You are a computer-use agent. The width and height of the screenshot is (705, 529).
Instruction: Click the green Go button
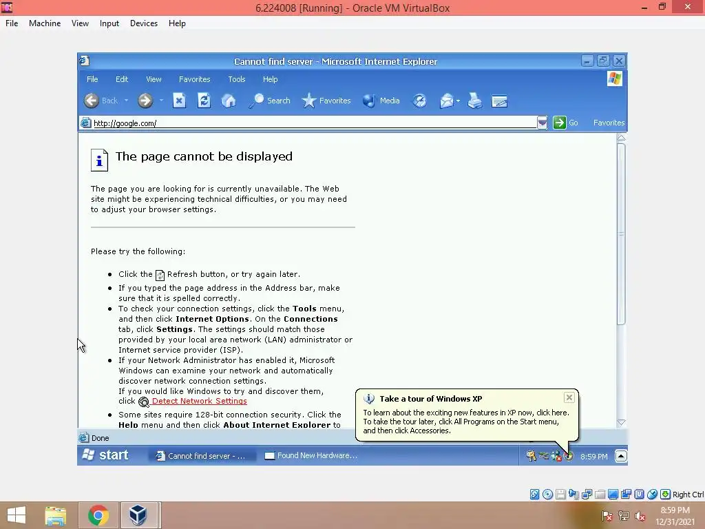coord(566,123)
